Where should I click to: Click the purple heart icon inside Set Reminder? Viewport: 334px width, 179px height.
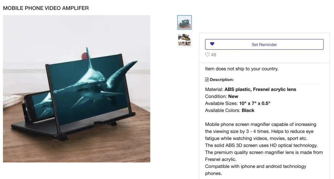tap(212, 44)
